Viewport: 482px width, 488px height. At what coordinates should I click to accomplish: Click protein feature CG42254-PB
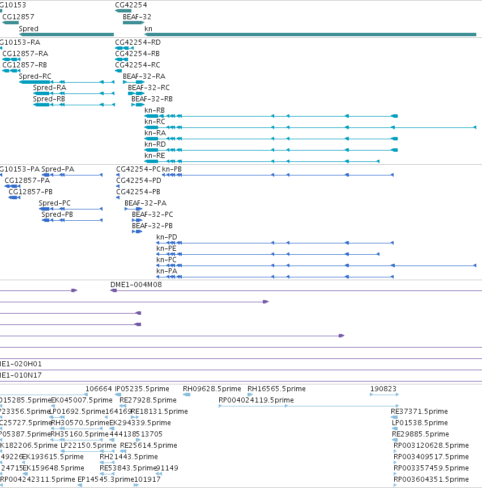click(118, 198)
